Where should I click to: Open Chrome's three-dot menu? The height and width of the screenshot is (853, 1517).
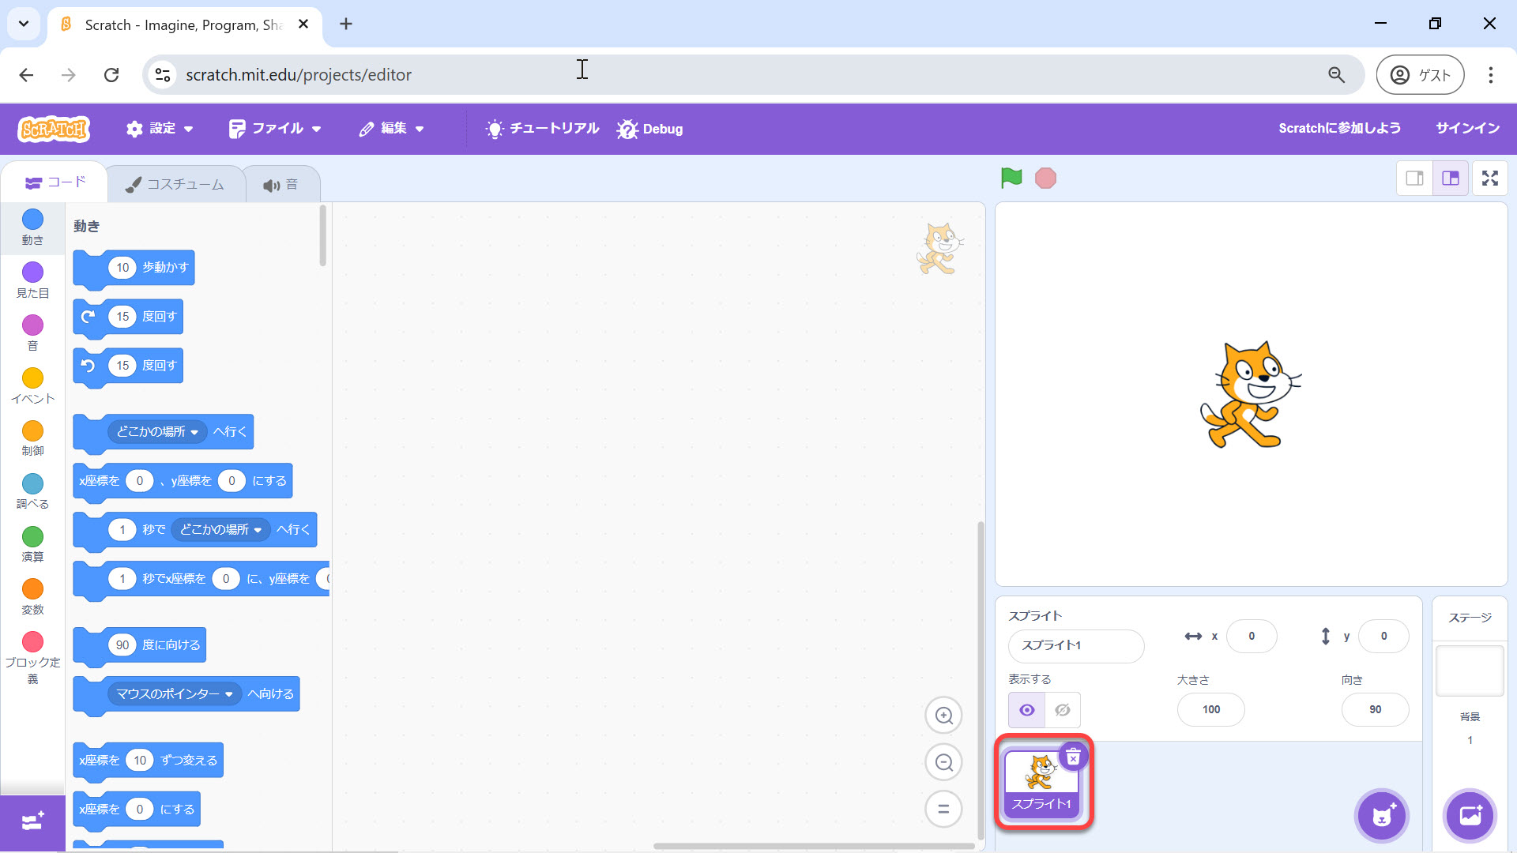pyautogui.click(x=1490, y=75)
